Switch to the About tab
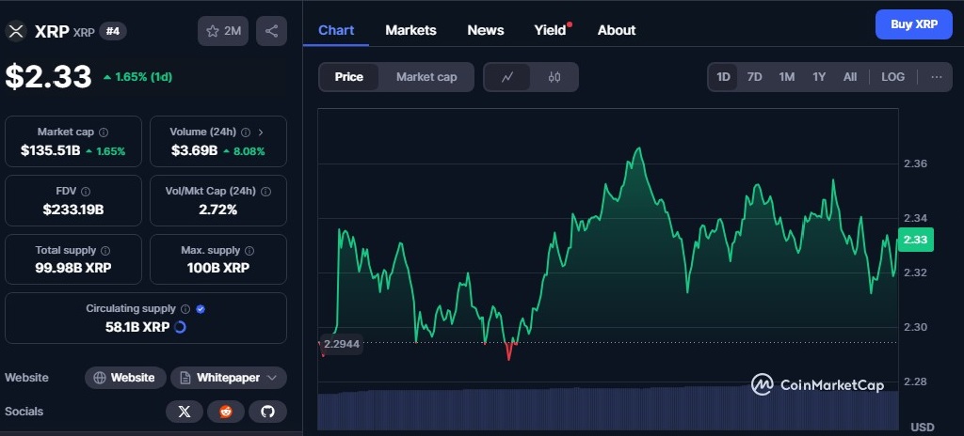Screen dimensions: 964x436 coord(617,30)
